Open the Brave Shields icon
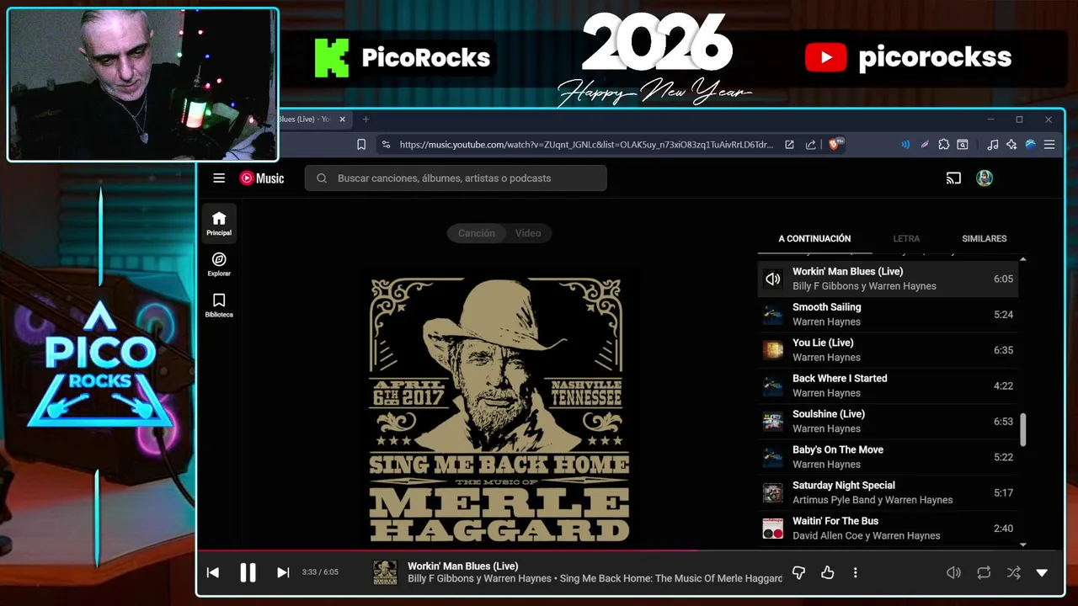Viewport: 1078px width, 606px height. (x=836, y=145)
